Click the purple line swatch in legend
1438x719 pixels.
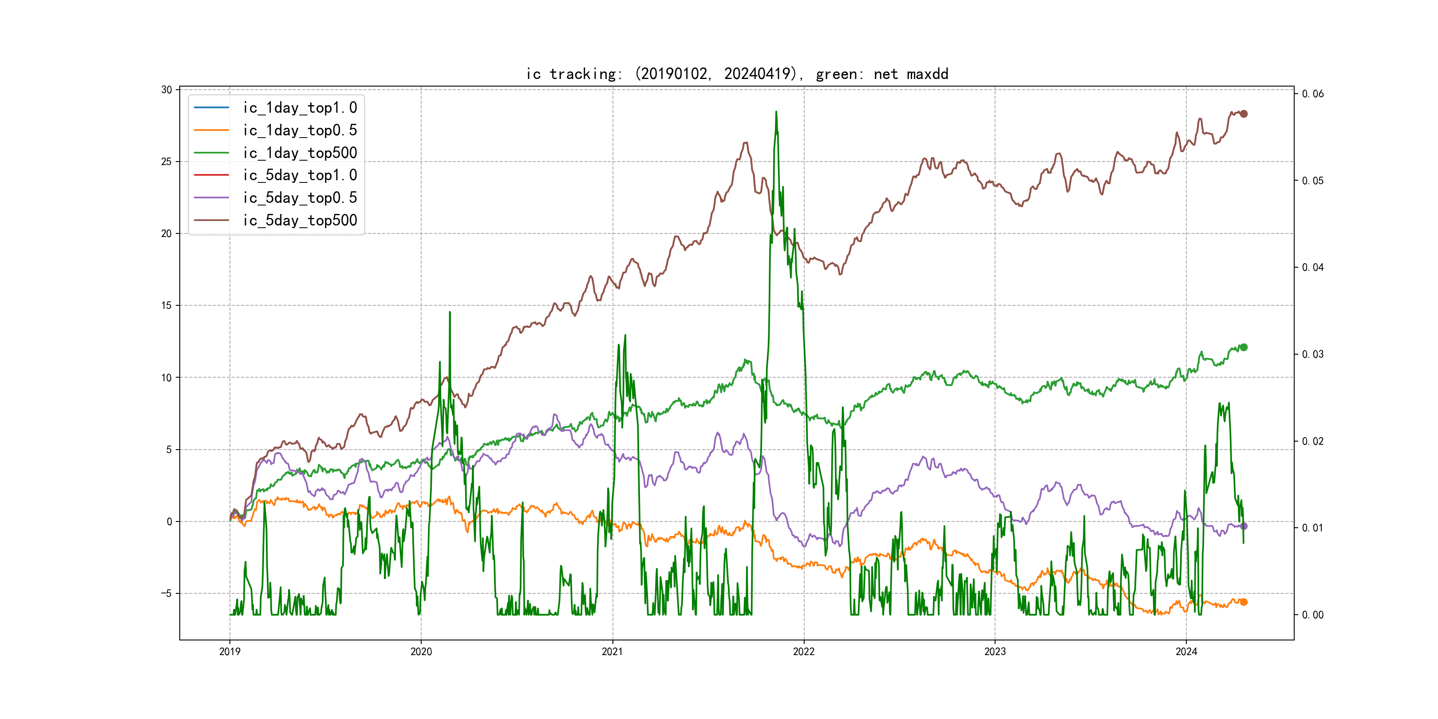211,198
